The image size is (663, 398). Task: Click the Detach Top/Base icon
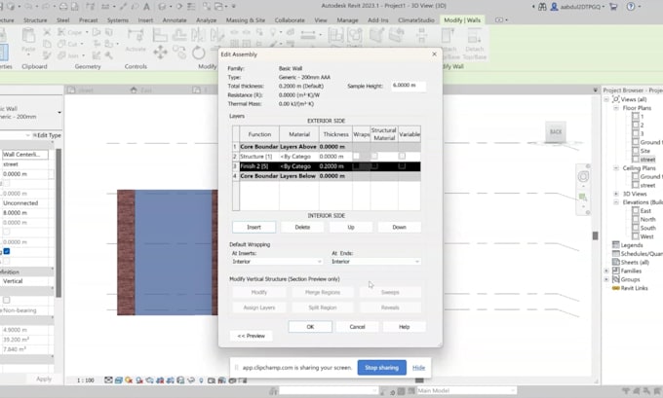click(474, 36)
